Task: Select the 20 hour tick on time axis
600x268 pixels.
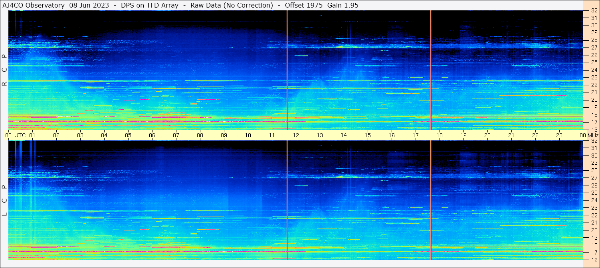Action: (x=487, y=135)
